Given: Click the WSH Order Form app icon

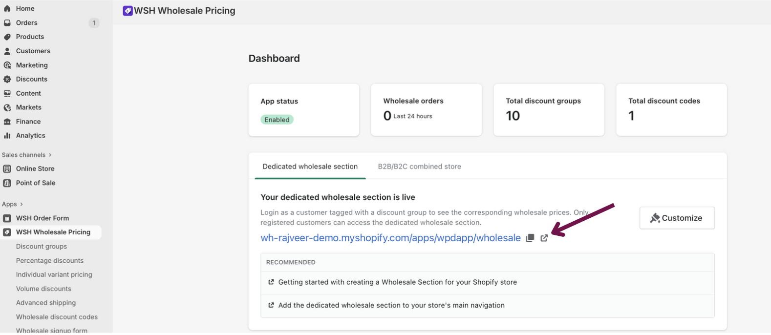Looking at the screenshot, I should 7,218.
